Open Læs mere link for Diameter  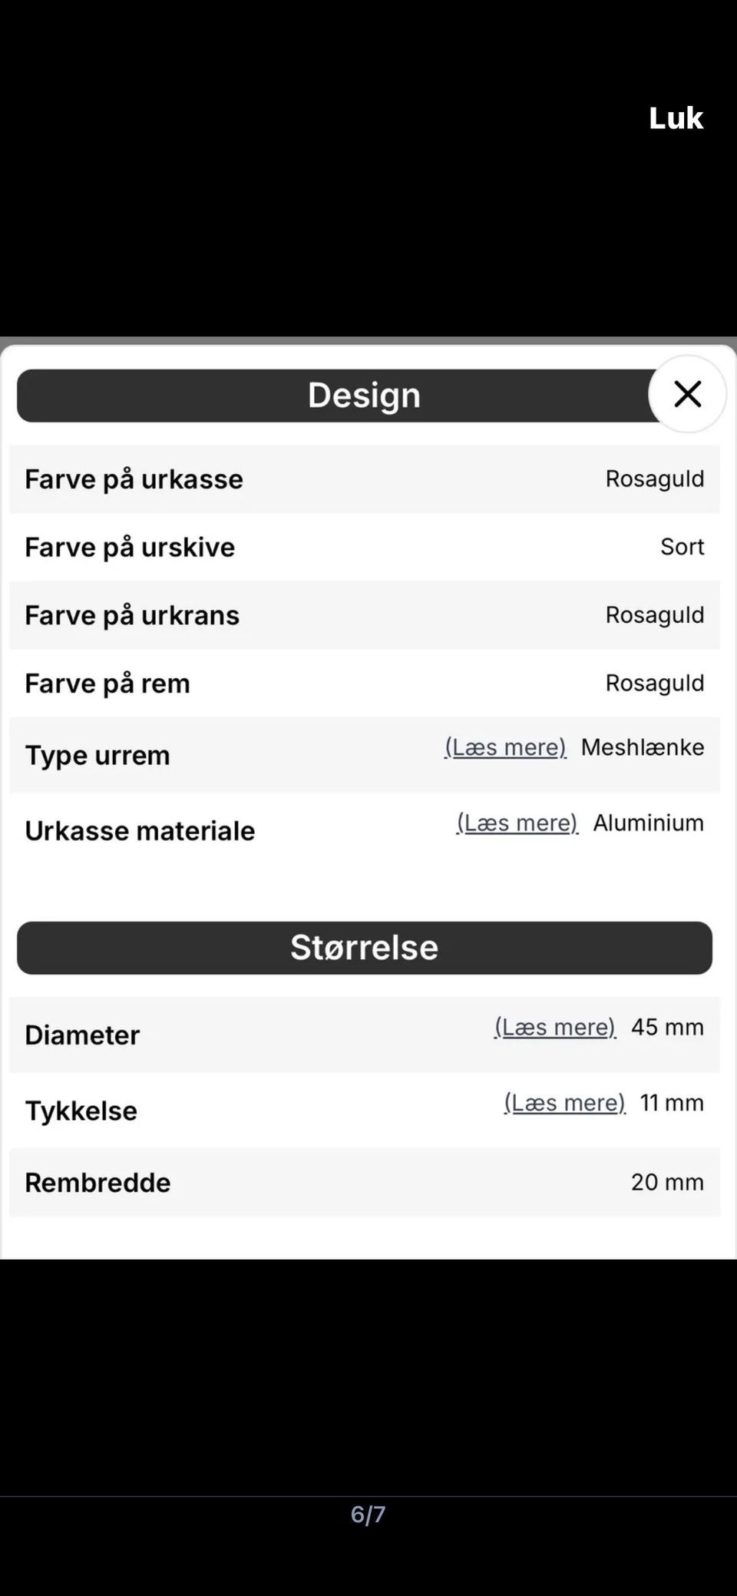pyautogui.click(x=555, y=1027)
